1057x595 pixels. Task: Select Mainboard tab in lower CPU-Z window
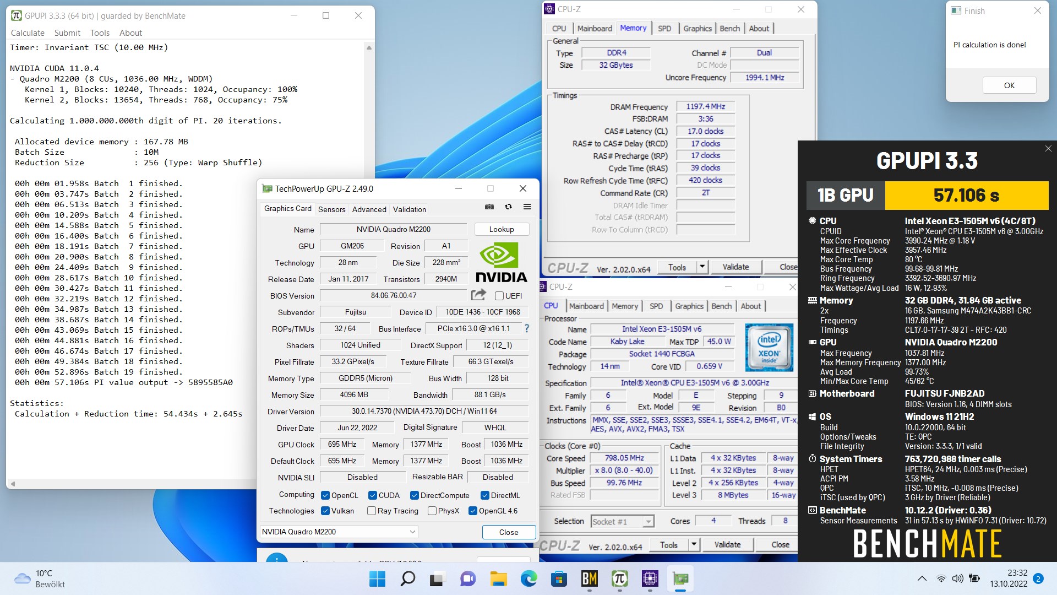click(x=586, y=306)
